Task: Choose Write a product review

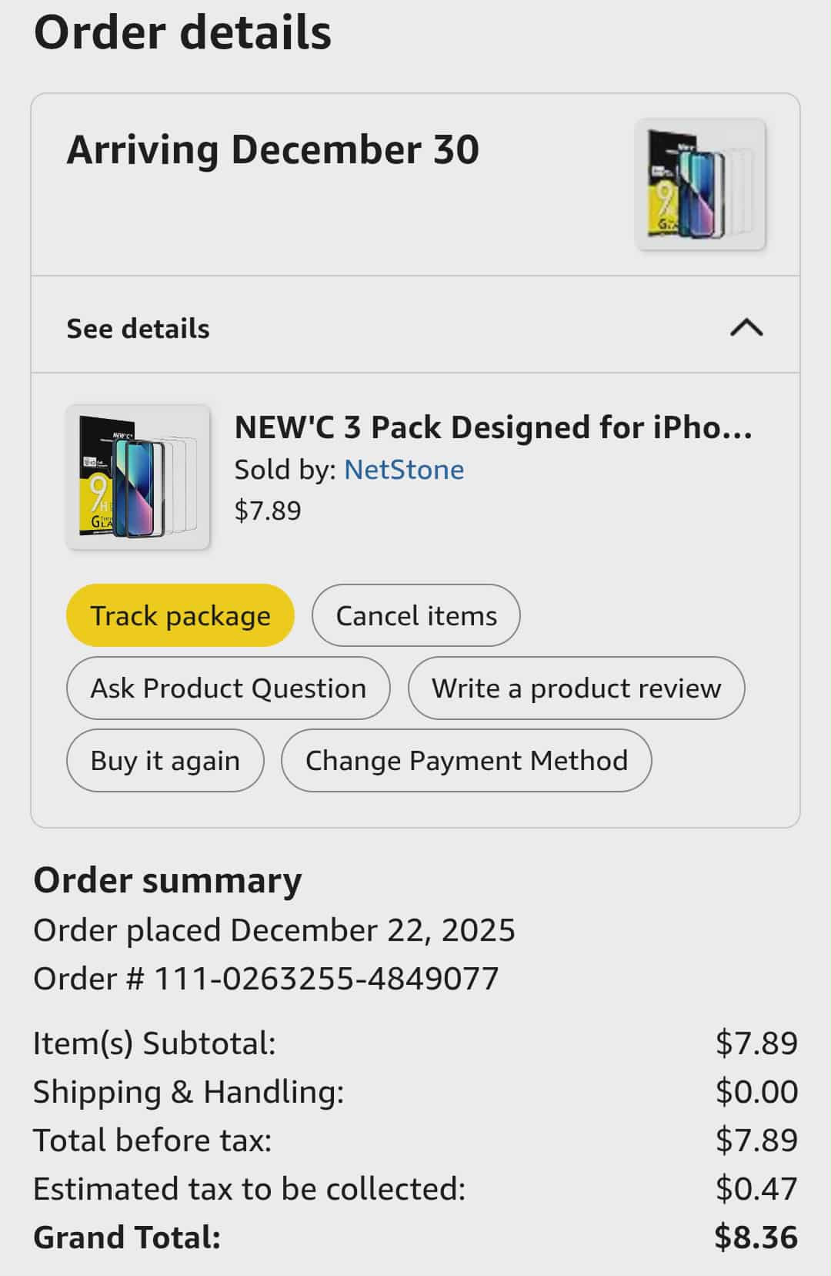Action: coord(576,688)
